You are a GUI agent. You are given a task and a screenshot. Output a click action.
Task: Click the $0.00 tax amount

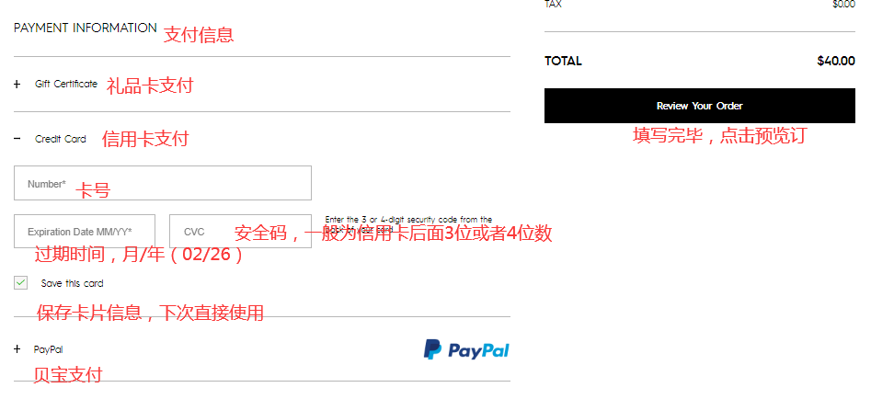(843, 4)
